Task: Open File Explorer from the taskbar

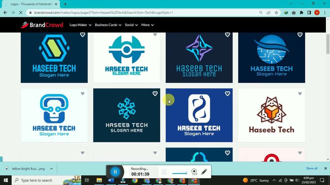Action: (99, 180)
